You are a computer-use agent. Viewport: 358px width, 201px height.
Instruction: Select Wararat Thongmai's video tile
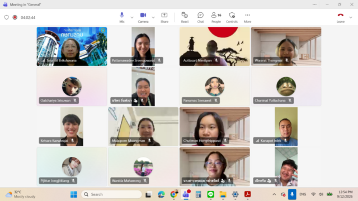point(286,46)
